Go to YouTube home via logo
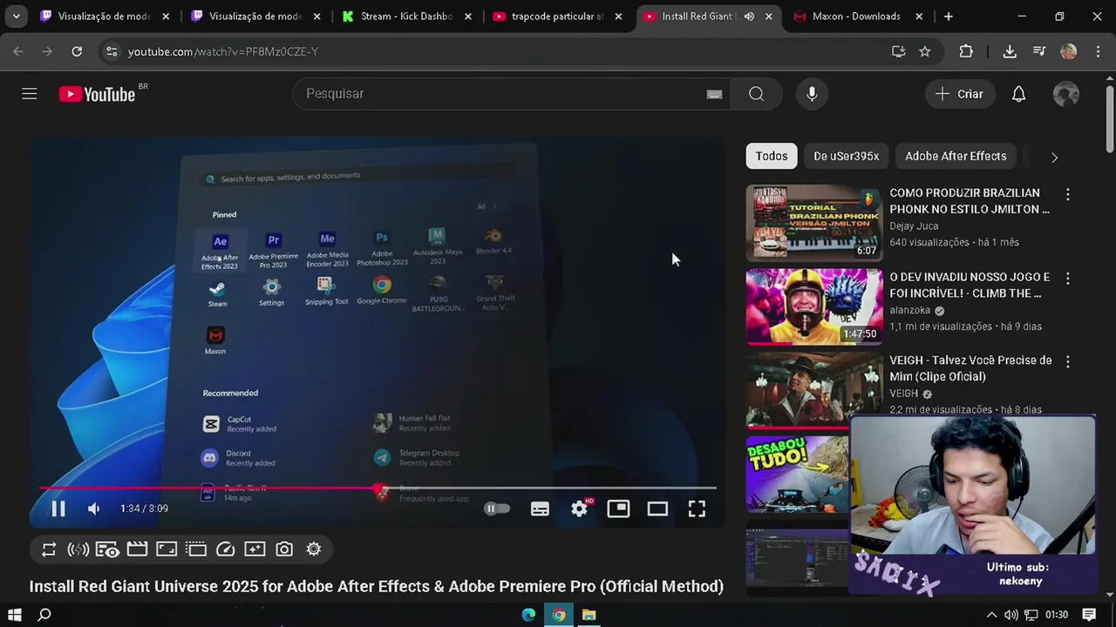This screenshot has width=1116, height=627. click(x=97, y=94)
